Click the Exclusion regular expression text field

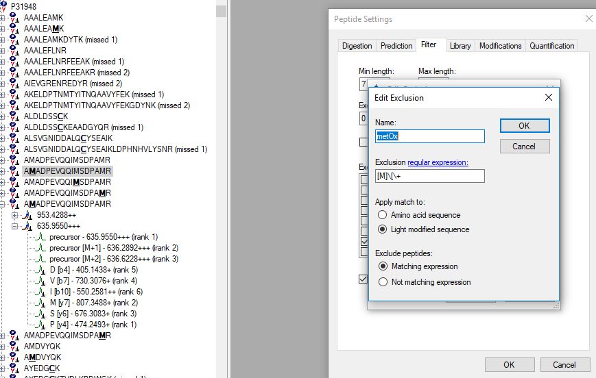[429, 176]
